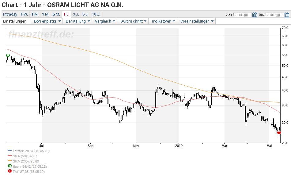Click legend text 'Letzter: 28,84 (16.05.19)'
The image size is (291, 175).
pyautogui.click(x=31, y=151)
